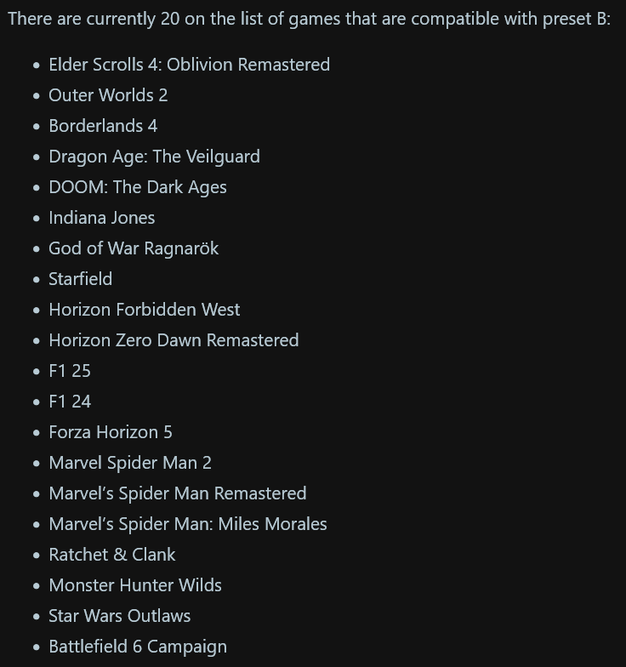Select Outer Worlds 2 in the list

coord(108,95)
